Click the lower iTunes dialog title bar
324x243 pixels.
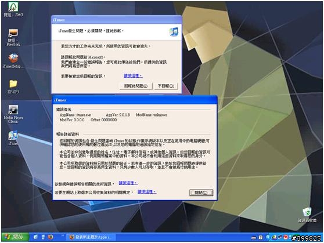coord(135,100)
